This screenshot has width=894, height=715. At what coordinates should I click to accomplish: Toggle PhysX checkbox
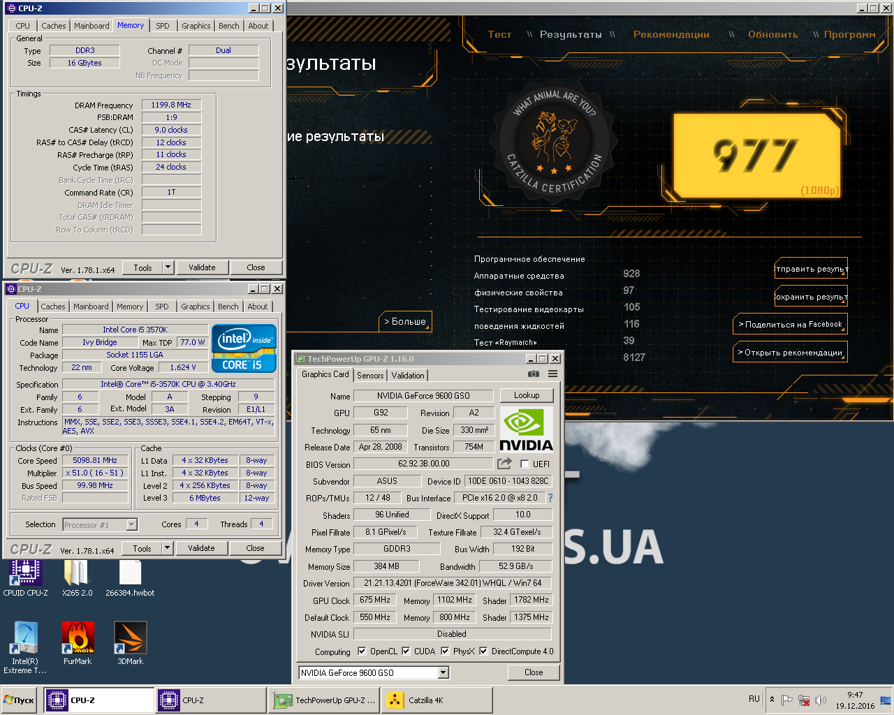pos(444,651)
